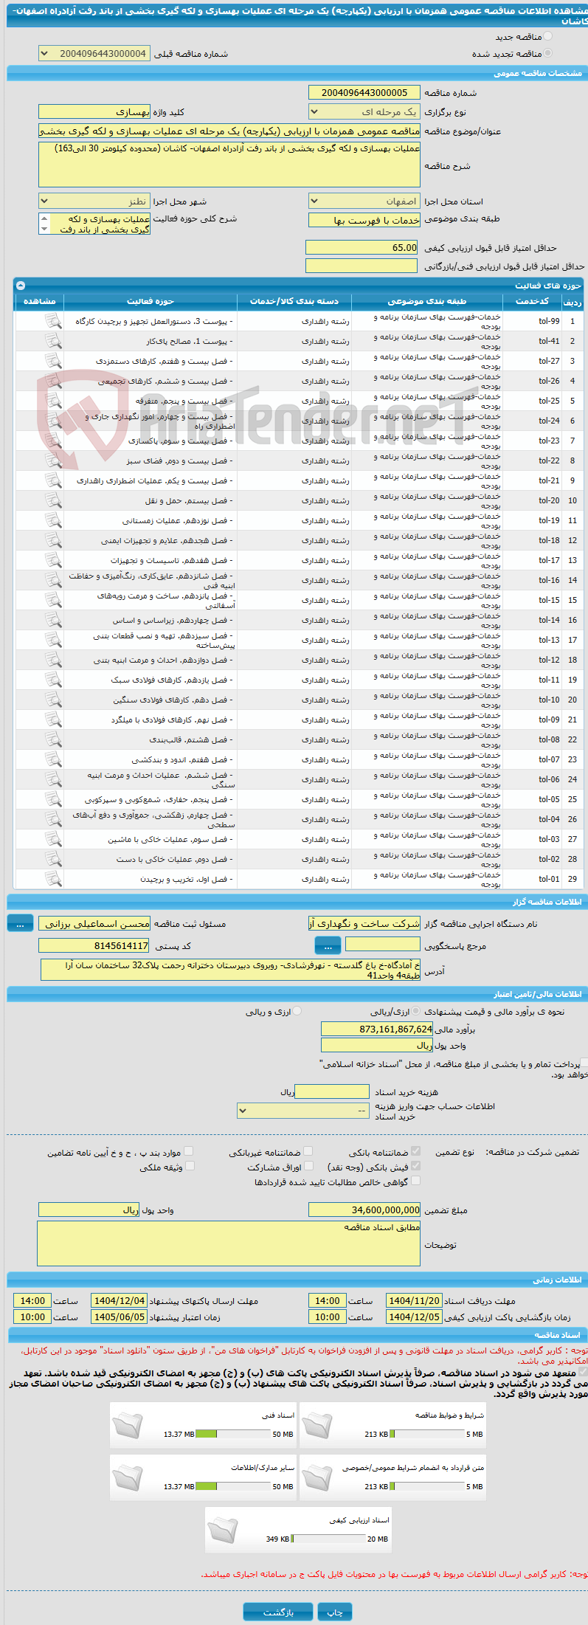The height and width of the screenshot is (1625, 588).
Task: Click the دسته بندی کالا/خدمات column header
Action: coord(294,301)
